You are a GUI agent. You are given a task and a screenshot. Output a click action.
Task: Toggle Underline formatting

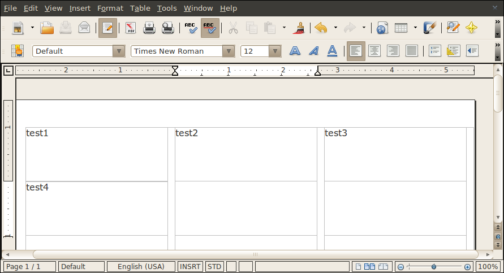coord(333,51)
